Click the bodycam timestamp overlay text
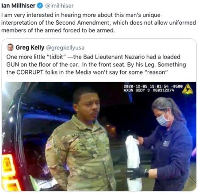This screenshot has width=199, height=193. (x=153, y=86)
